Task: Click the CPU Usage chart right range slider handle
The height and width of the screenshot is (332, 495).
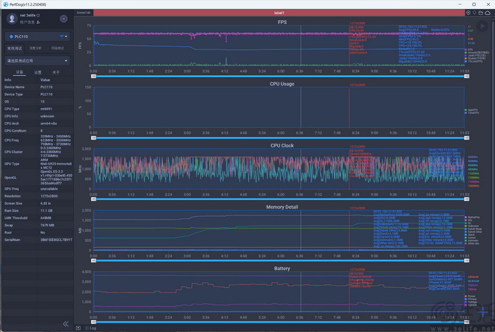Action: click(x=467, y=138)
